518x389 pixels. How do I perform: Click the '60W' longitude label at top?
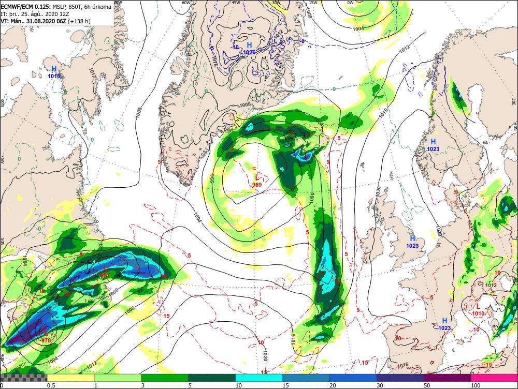coord(186,3)
